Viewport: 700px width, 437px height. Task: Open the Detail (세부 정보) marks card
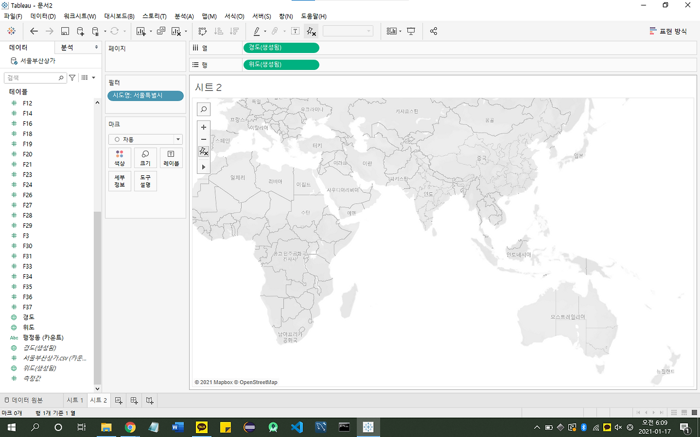pos(119,181)
